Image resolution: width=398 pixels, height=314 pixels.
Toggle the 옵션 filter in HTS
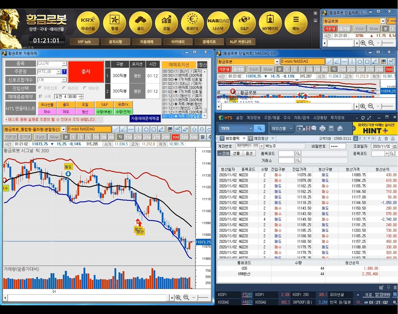tap(249, 153)
